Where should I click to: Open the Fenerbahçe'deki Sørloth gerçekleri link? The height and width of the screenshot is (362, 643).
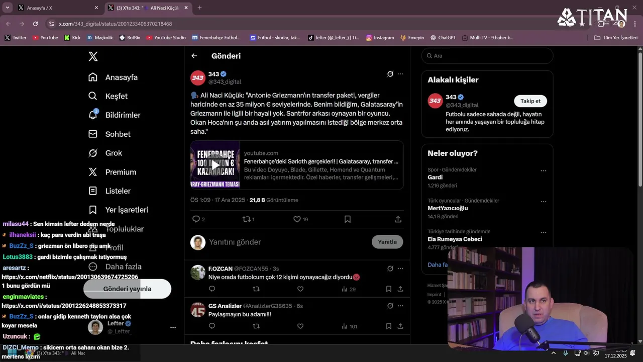point(321,161)
